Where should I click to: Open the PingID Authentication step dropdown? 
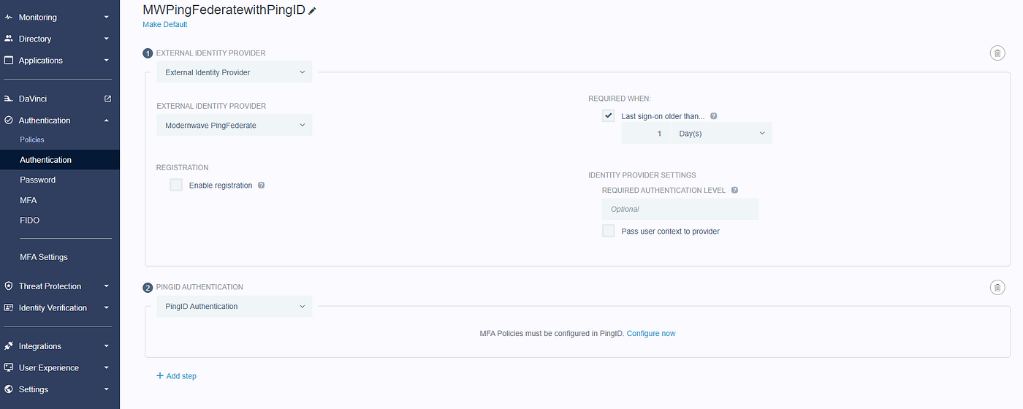point(235,306)
